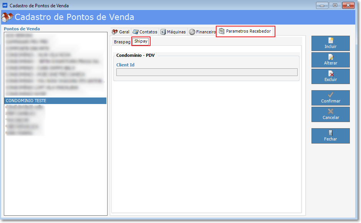Click Confirmar to save changes
The image size is (361, 223).
(x=330, y=98)
